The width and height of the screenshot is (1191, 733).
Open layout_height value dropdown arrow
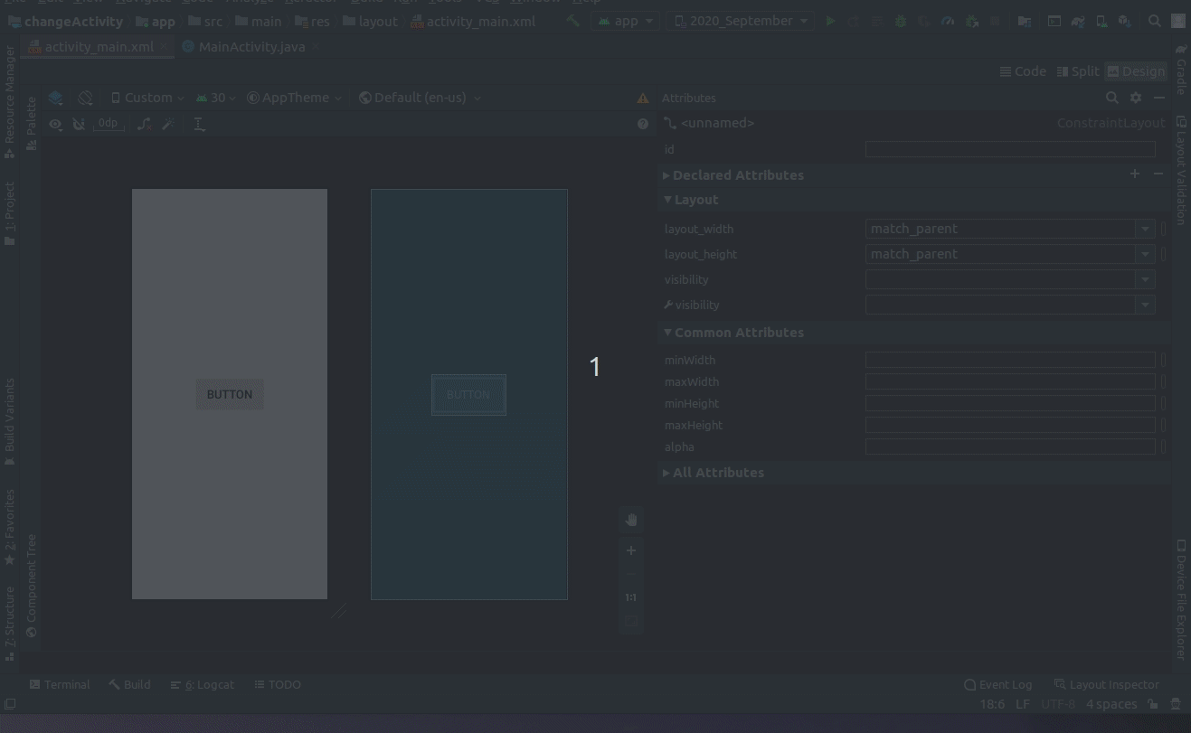click(1146, 255)
